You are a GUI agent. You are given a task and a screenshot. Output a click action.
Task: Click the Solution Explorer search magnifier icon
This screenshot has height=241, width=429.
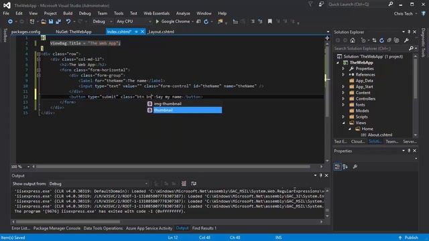[411, 48]
